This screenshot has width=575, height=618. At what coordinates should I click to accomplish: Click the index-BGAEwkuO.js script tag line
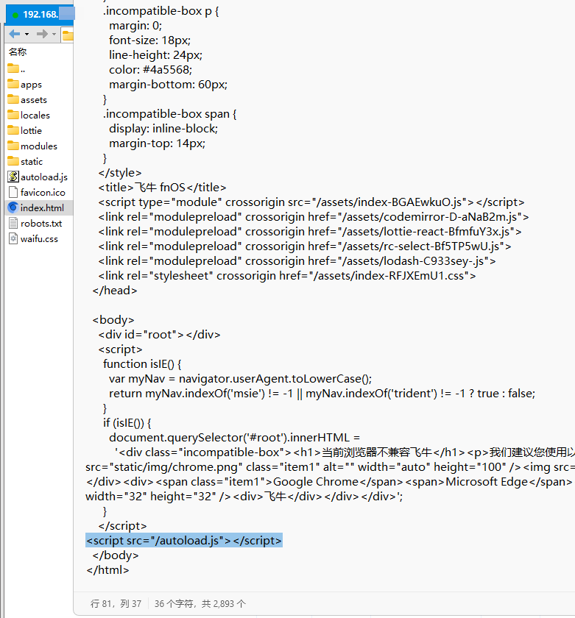pyautogui.click(x=311, y=202)
